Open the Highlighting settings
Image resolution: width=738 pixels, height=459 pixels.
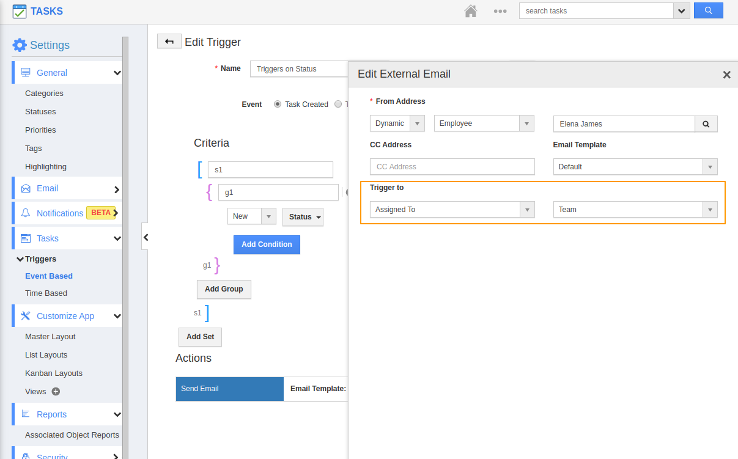(x=46, y=167)
